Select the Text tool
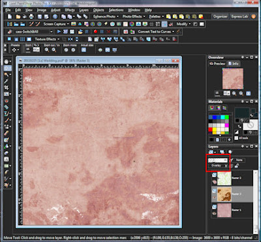This screenshot has height=242, width=261. coord(7,159)
